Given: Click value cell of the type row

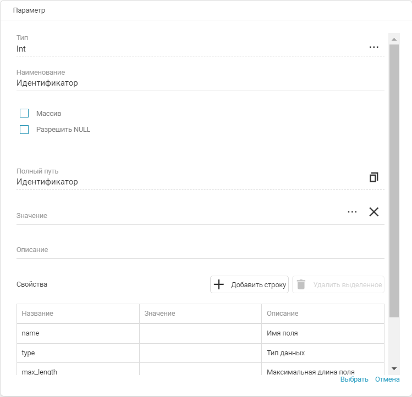Looking at the screenshot, I should pyautogui.click(x=200, y=353).
